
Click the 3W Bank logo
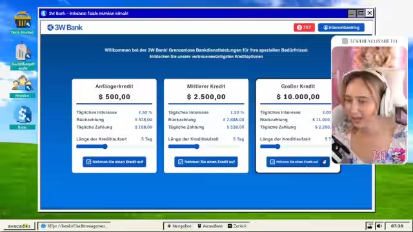65,27
